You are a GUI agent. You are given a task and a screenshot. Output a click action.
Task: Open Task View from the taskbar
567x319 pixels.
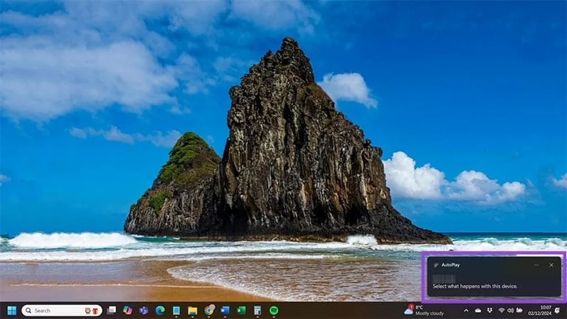pyautogui.click(x=111, y=311)
